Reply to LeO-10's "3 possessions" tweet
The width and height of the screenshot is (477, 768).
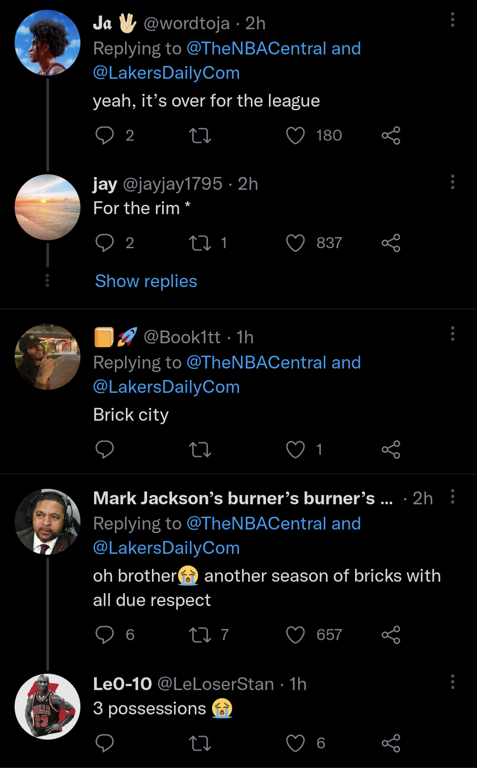(x=105, y=743)
